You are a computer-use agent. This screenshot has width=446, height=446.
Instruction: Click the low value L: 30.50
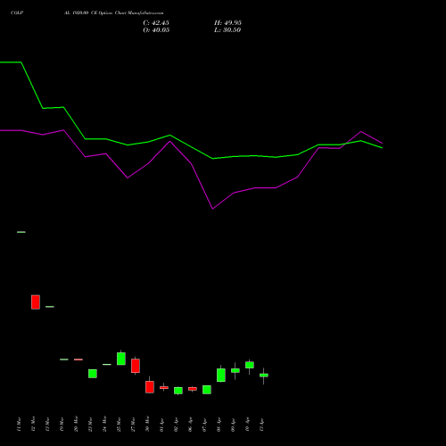point(227,30)
